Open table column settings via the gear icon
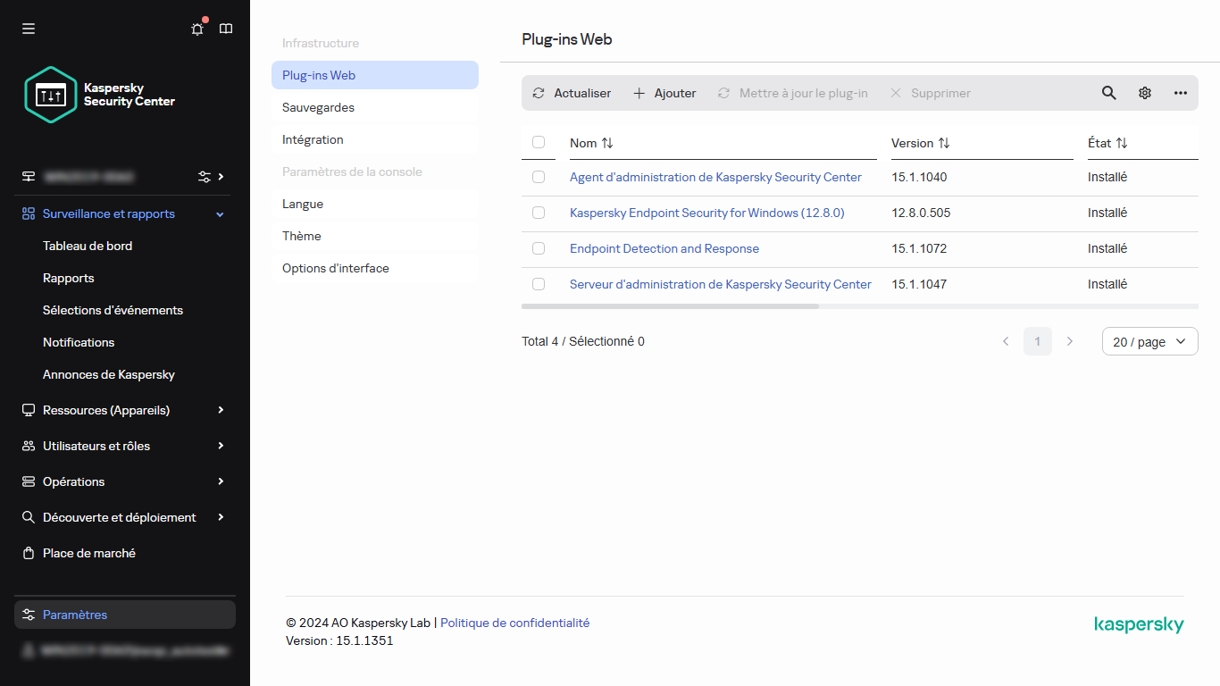 point(1144,93)
